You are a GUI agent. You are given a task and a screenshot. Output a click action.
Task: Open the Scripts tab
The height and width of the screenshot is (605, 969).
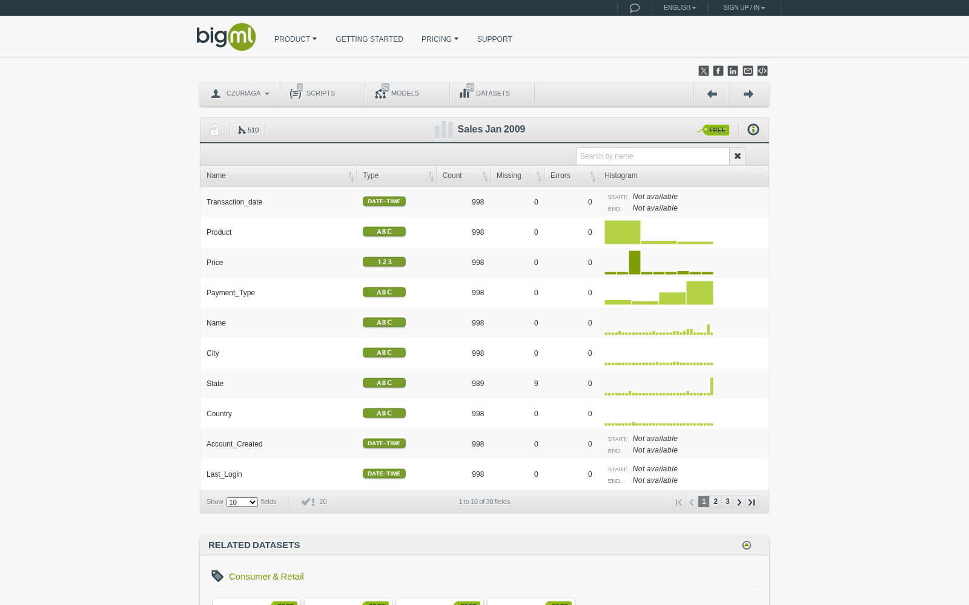(323, 94)
